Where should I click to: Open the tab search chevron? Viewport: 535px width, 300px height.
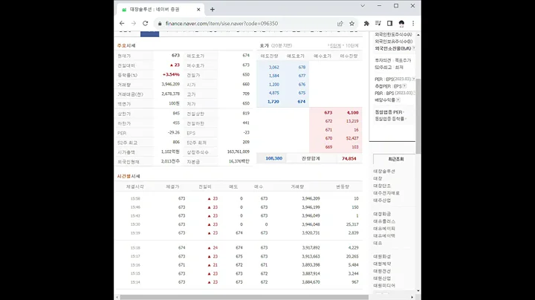(363, 6)
